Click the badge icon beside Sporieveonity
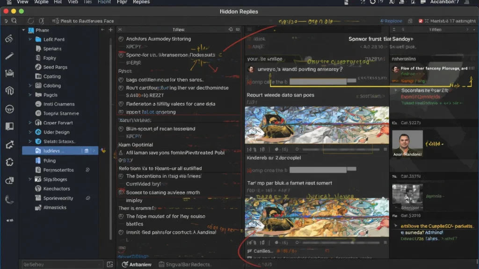Image resolution: width=479 pixels, height=269 pixels. (88, 198)
